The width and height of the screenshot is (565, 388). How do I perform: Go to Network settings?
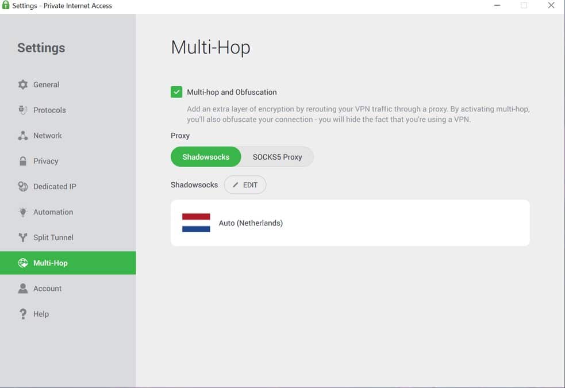[x=68, y=136]
